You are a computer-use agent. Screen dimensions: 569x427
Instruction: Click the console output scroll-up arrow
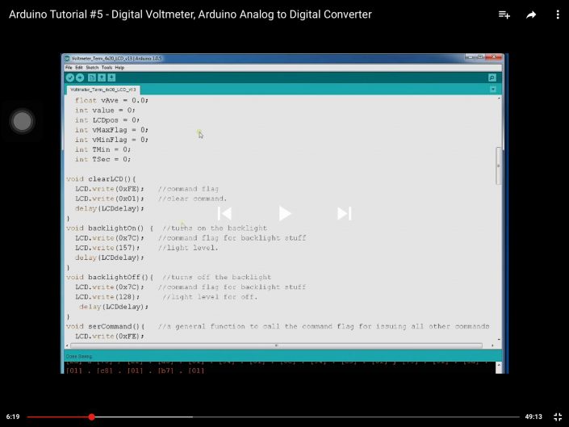pos(499,365)
